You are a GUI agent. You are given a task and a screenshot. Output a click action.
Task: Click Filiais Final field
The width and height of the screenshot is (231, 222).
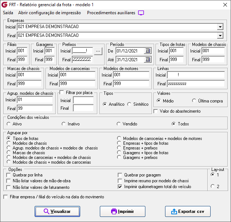[x=22, y=59]
